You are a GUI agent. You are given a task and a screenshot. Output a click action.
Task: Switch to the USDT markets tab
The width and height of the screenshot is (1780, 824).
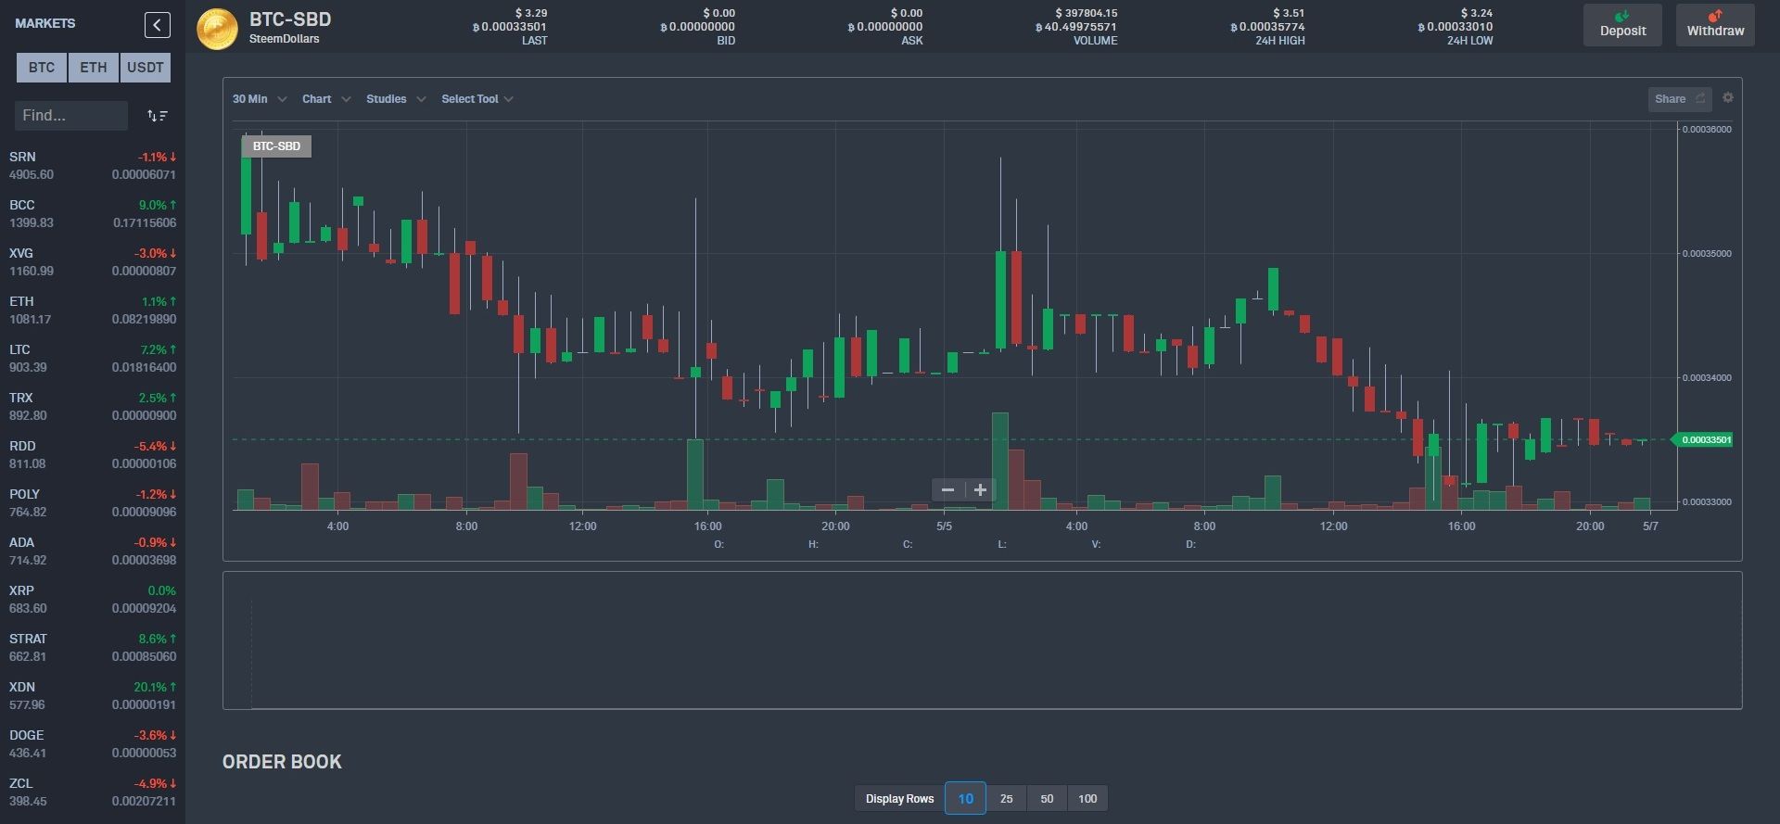pyautogui.click(x=146, y=68)
